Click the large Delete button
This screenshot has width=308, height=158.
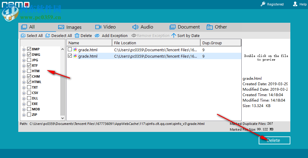point(275,140)
